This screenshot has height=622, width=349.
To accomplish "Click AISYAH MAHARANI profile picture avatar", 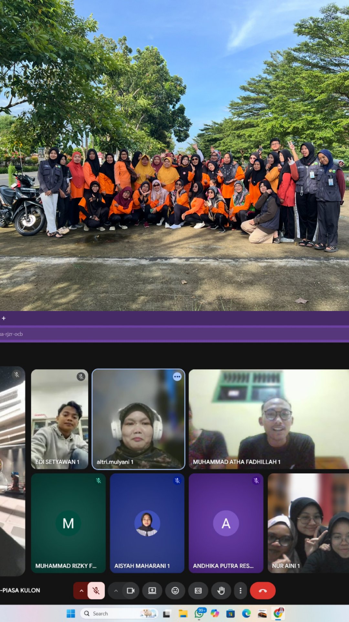I will (147, 523).
